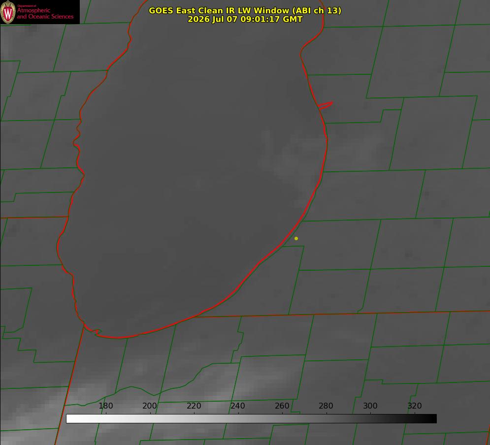
Task: Click the 'Atmospheric and Oceanic Sciences' department text
Action: (x=45, y=13)
